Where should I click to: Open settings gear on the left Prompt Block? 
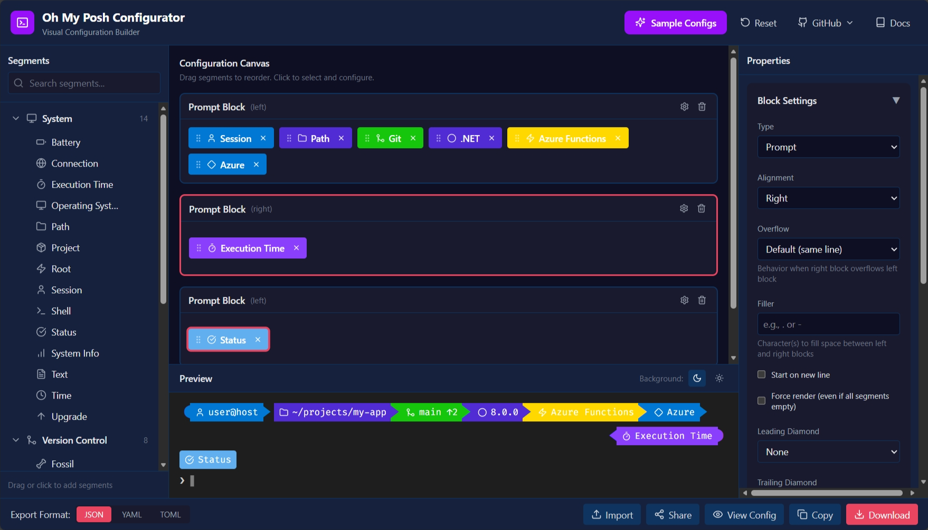(x=684, y=107)
